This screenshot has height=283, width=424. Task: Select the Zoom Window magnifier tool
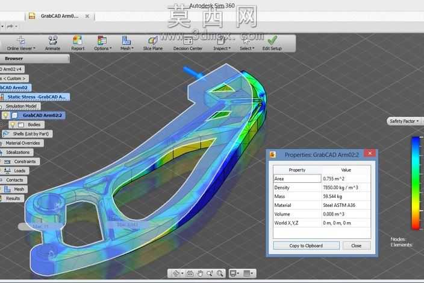coord(220,273)
